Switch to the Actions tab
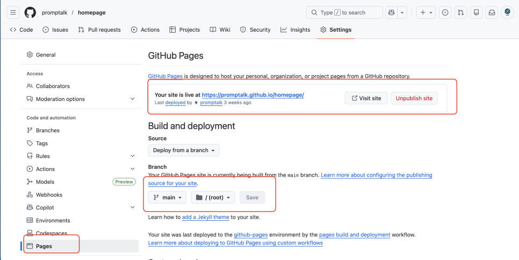 (x=145, y=30)
